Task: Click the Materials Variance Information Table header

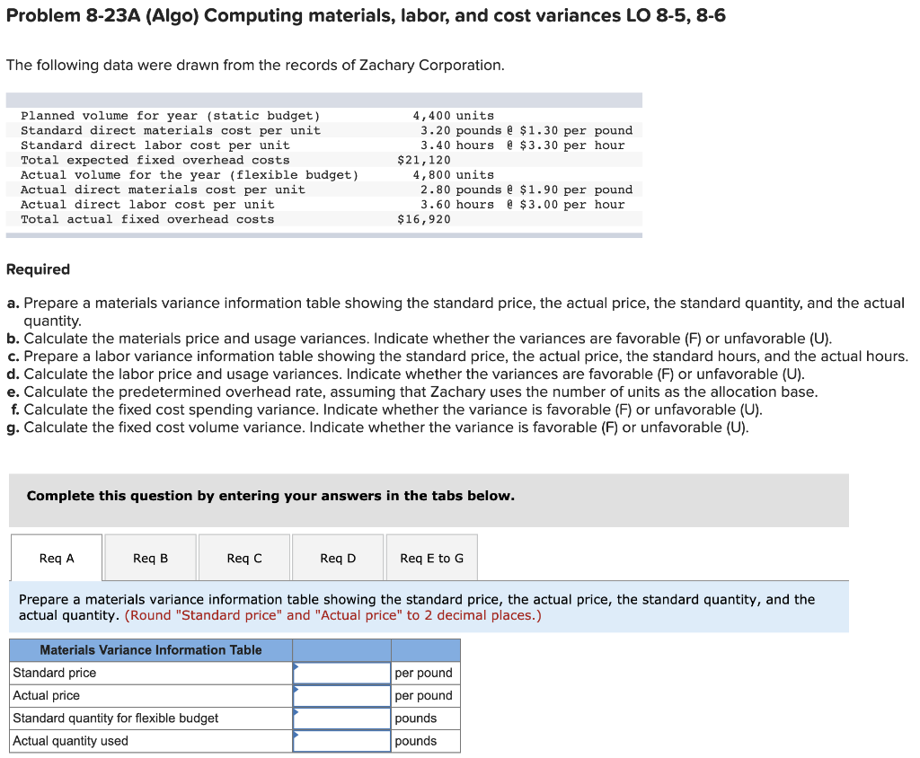Action: tap(150, 649)
